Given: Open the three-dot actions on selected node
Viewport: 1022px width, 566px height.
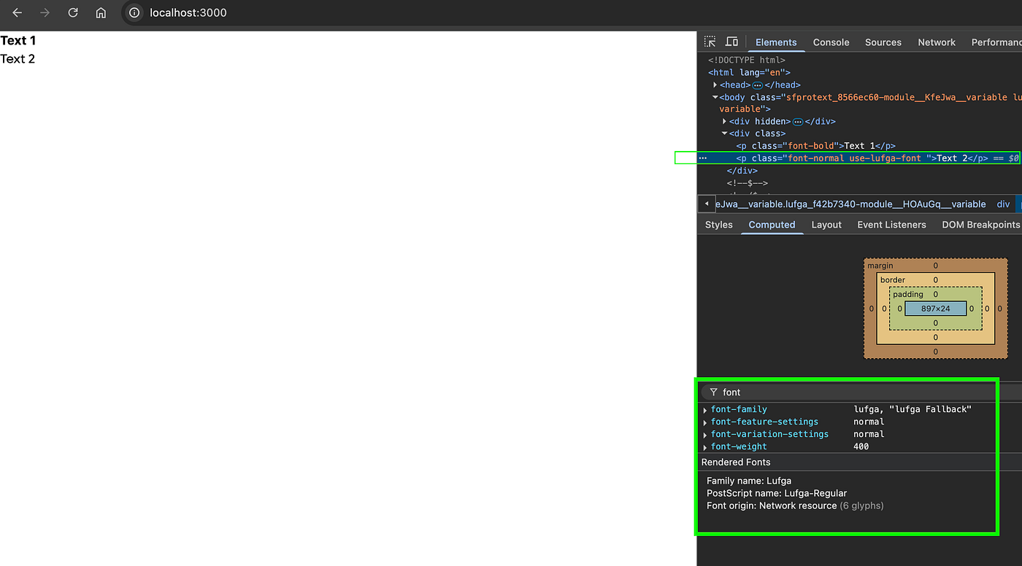Looking at the screenshot, I should [x=703, y=158].
